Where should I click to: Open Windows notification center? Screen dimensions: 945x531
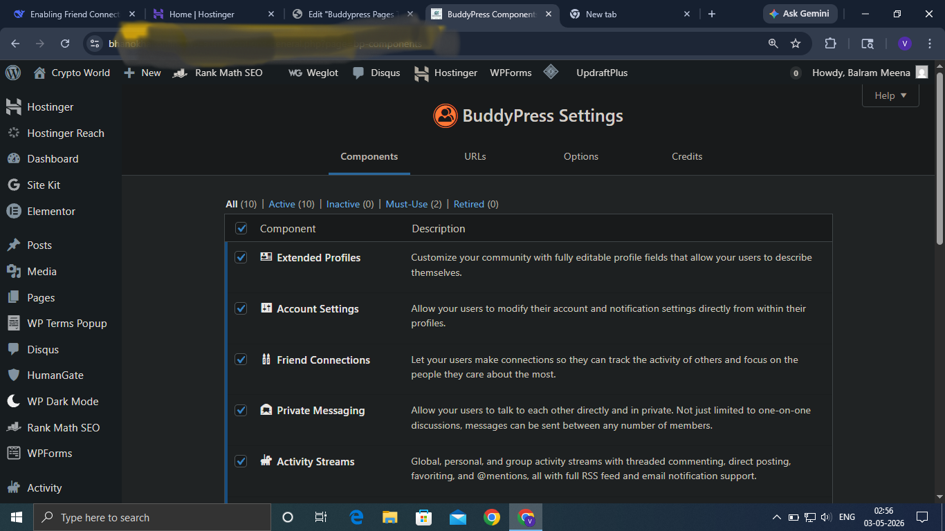coord(921,517)
